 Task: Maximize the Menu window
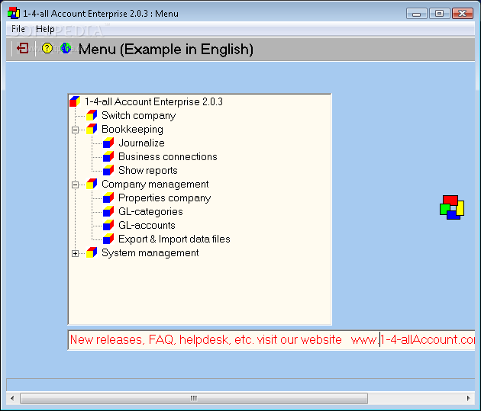(439, 14)
